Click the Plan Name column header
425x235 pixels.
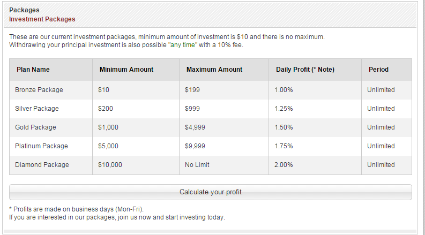click(33, 70)
